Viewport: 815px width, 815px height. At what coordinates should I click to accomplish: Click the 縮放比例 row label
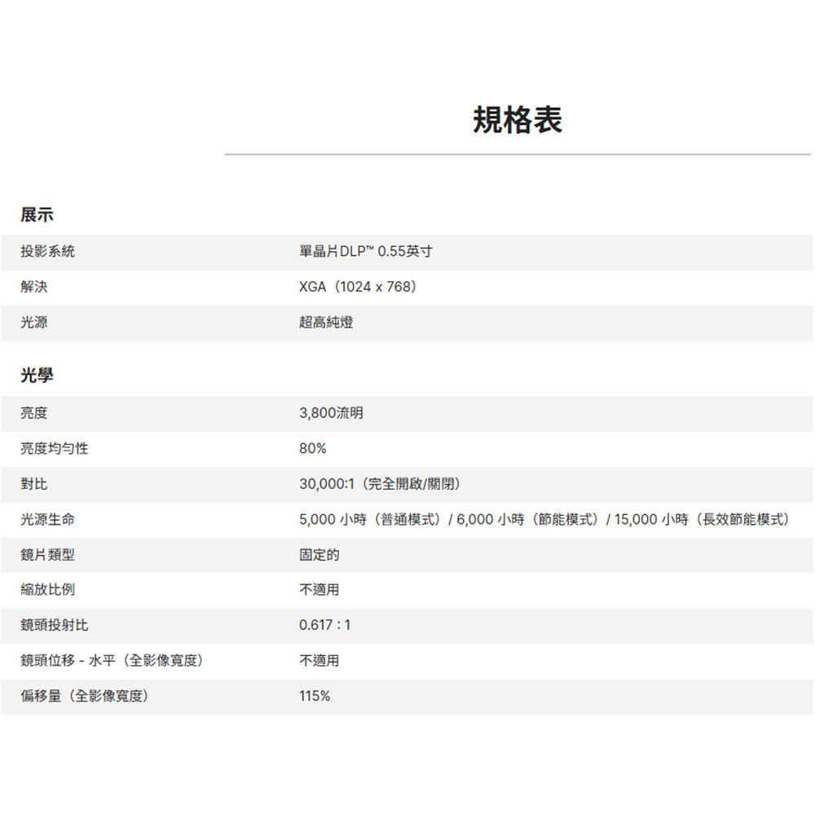click(x=48, y=589)
